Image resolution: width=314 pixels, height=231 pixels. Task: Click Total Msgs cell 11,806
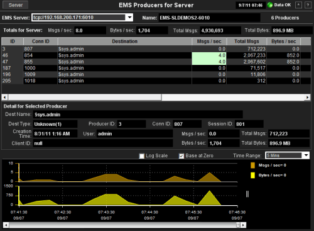pyautogui.click(x=246, y=74)
